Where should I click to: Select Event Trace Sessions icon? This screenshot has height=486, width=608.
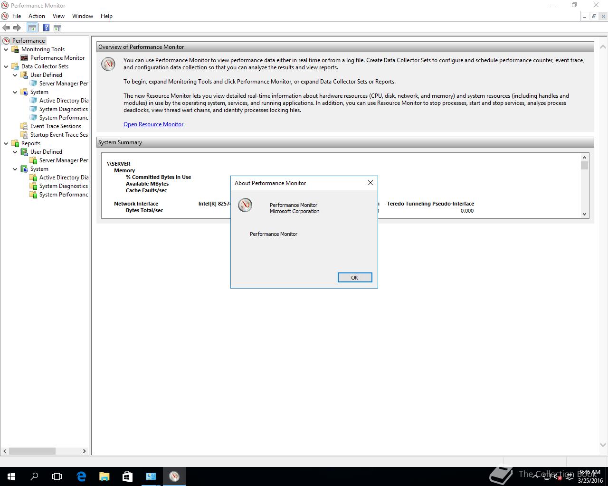pyautogui.click(x=24, y=126)
